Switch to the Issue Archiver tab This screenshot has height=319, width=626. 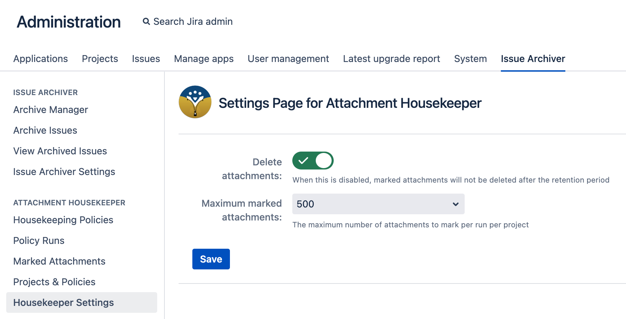(533, 59)
